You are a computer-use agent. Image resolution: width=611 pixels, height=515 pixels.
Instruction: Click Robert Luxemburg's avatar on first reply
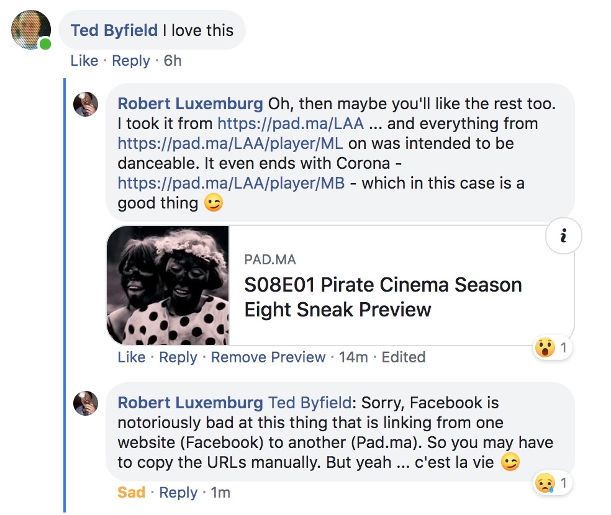click(x=86, y=104)
